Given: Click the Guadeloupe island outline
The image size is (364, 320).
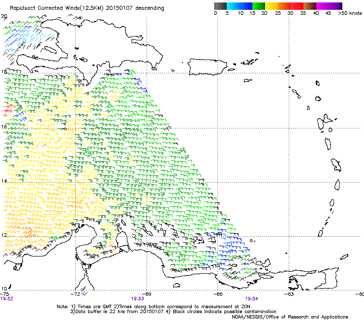Looking at the screenshot, I should point(325,122).
